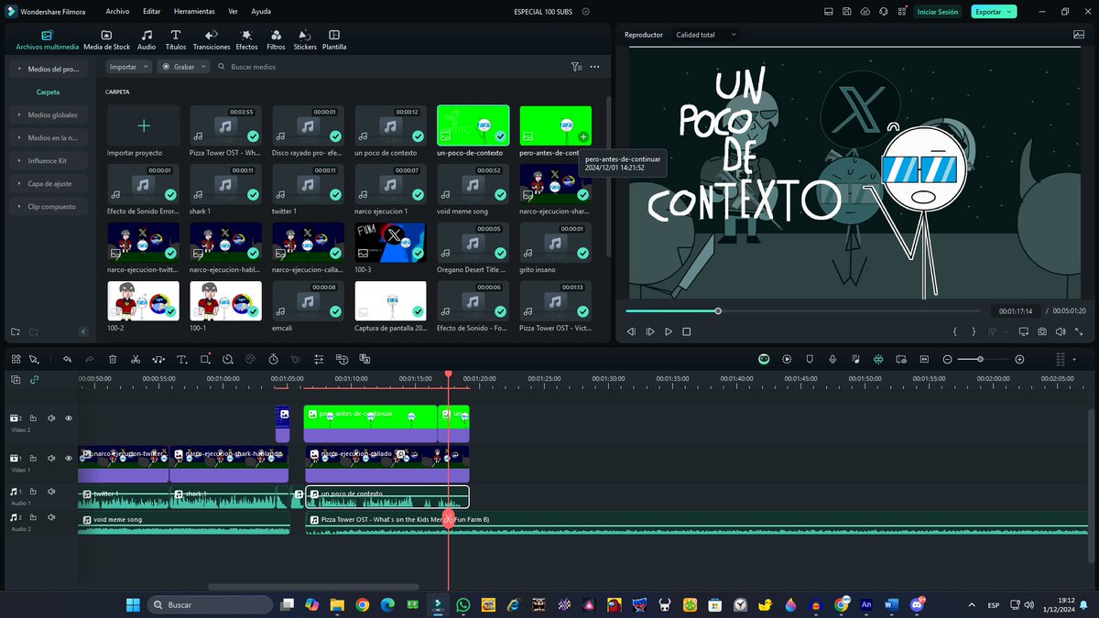1099x618 pixels.
Task: Step to previous frame in player
Action: coord(631,331)
